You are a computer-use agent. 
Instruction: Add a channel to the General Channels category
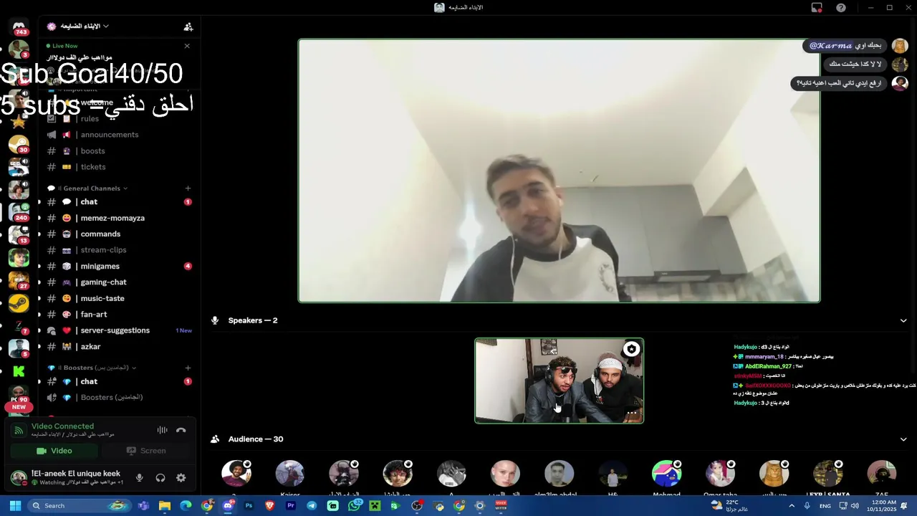(x=188, y=188)
